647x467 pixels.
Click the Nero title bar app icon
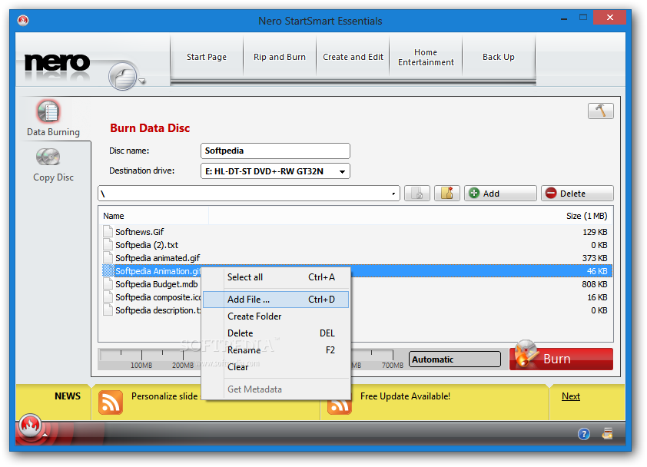[23, 20]
